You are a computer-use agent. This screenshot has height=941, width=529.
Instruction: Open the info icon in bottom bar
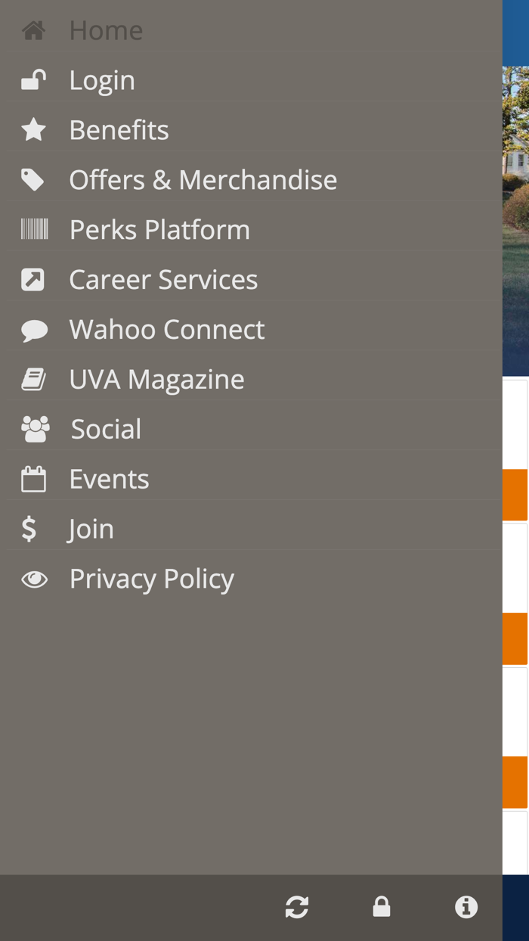466,907
